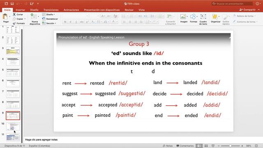Add a new slide with Nueva diapositiva
Screen dimensions: 263x148
[35, 19]
